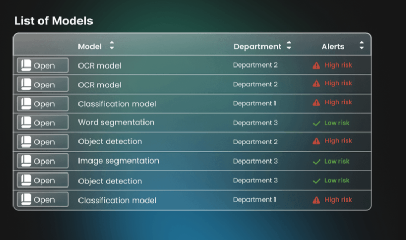Click the book icon in the Image segmentation row

click(26, 161)
